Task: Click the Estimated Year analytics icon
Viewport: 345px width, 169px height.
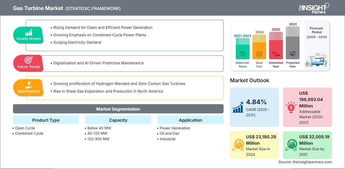Action: point(276,53)
